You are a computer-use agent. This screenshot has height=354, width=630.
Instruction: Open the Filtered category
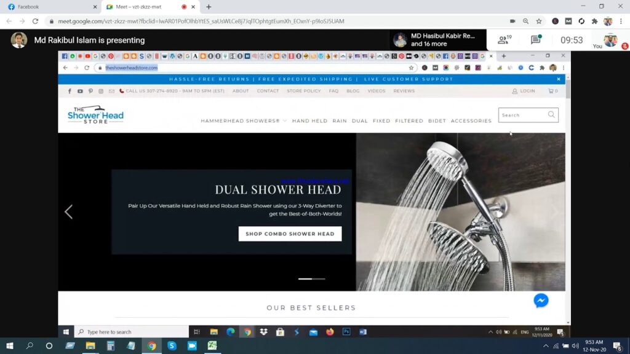(409, 121)
